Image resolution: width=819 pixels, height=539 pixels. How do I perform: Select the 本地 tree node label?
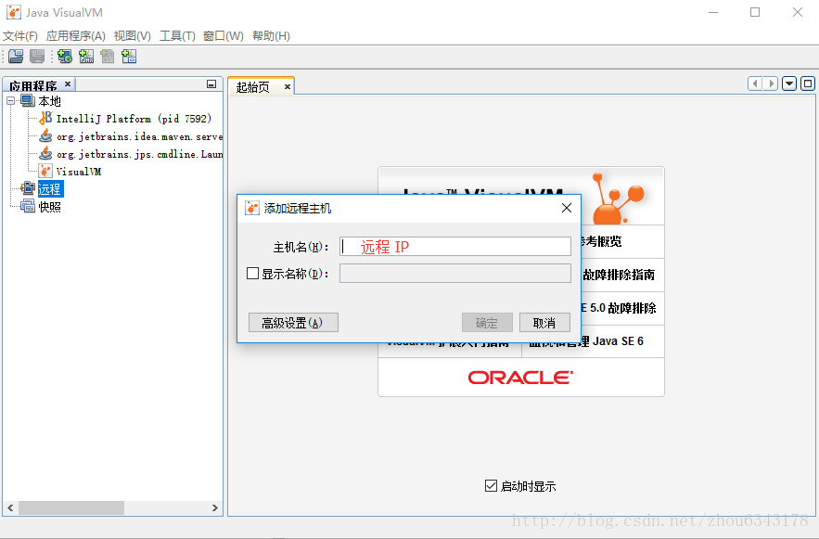[49, 101]
